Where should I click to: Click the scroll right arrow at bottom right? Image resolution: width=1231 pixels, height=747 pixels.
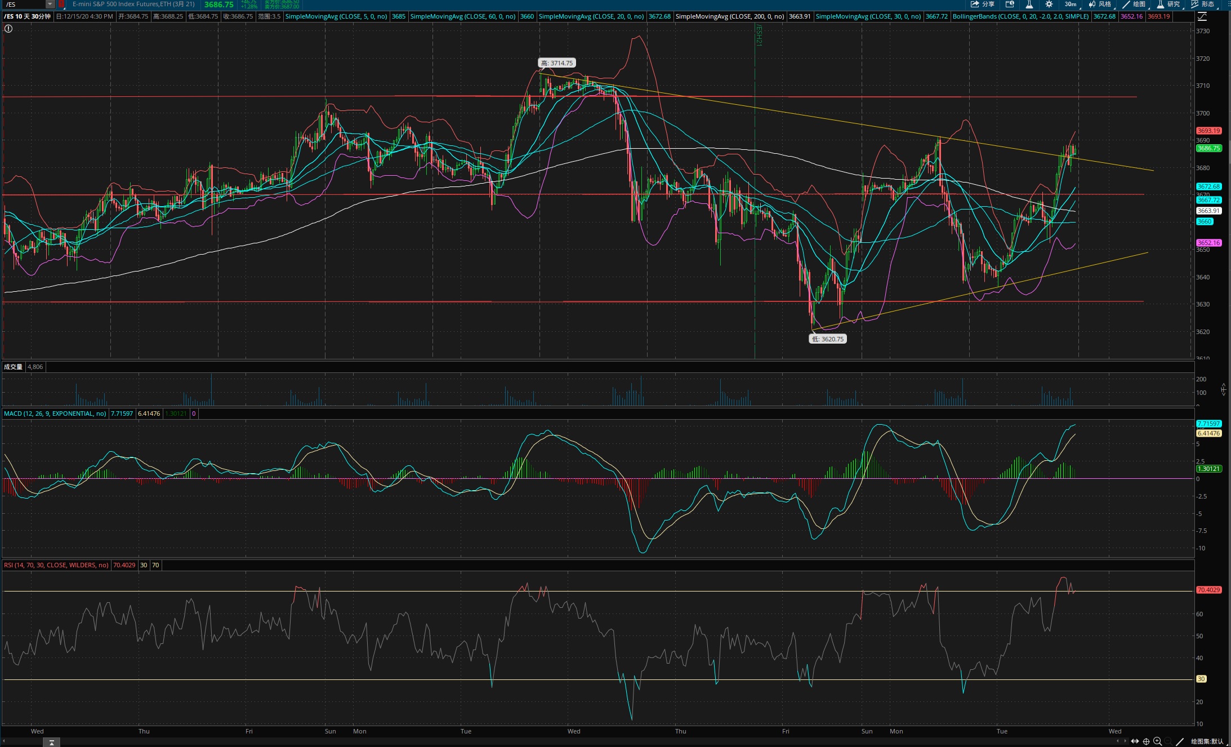pos(1125,741)
